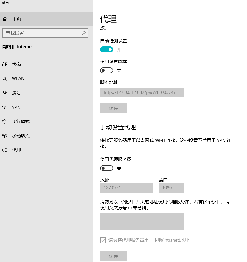Open the 状态 page
247x262 pixels.
(x=46, y=64)
